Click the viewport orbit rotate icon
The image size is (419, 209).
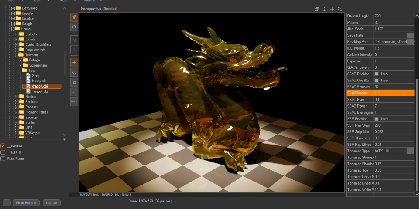pos(324,9)
